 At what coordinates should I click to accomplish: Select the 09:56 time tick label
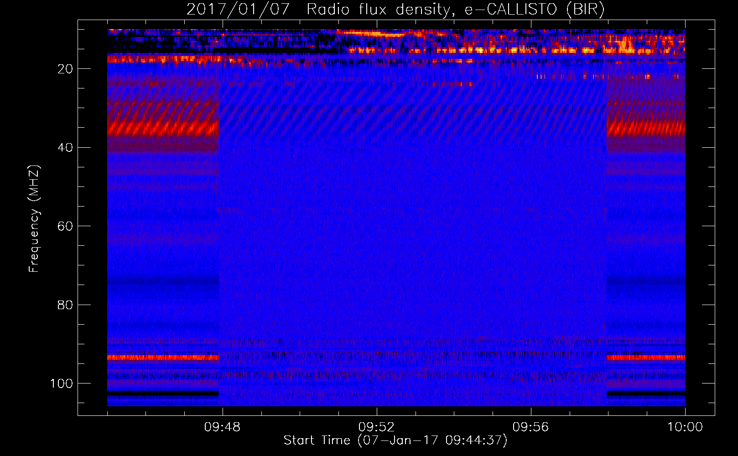530,427
